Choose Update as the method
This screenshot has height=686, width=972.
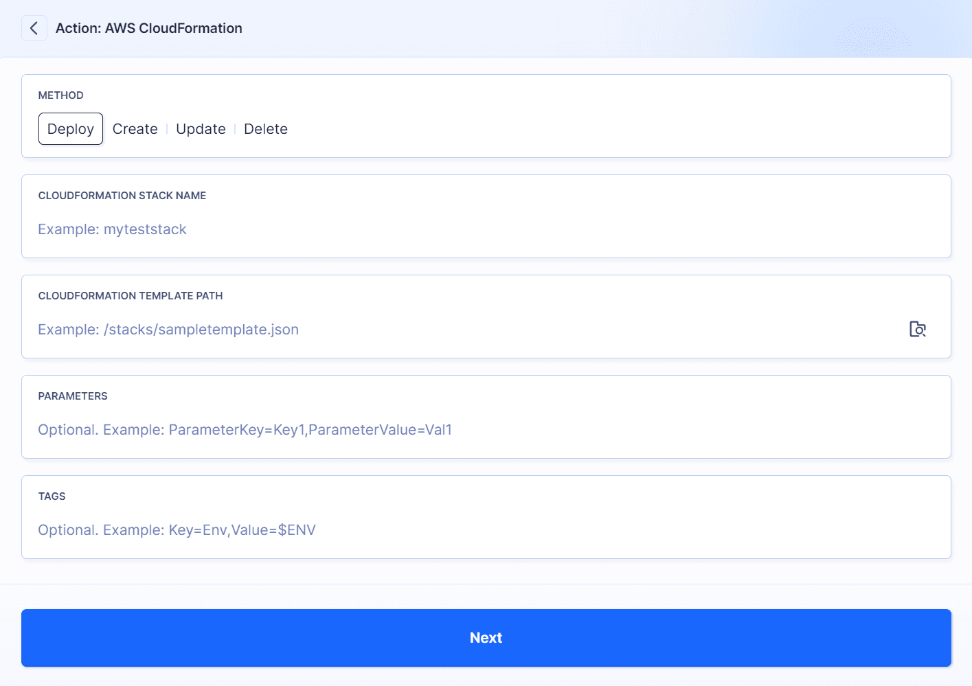(x=200, y=128)
